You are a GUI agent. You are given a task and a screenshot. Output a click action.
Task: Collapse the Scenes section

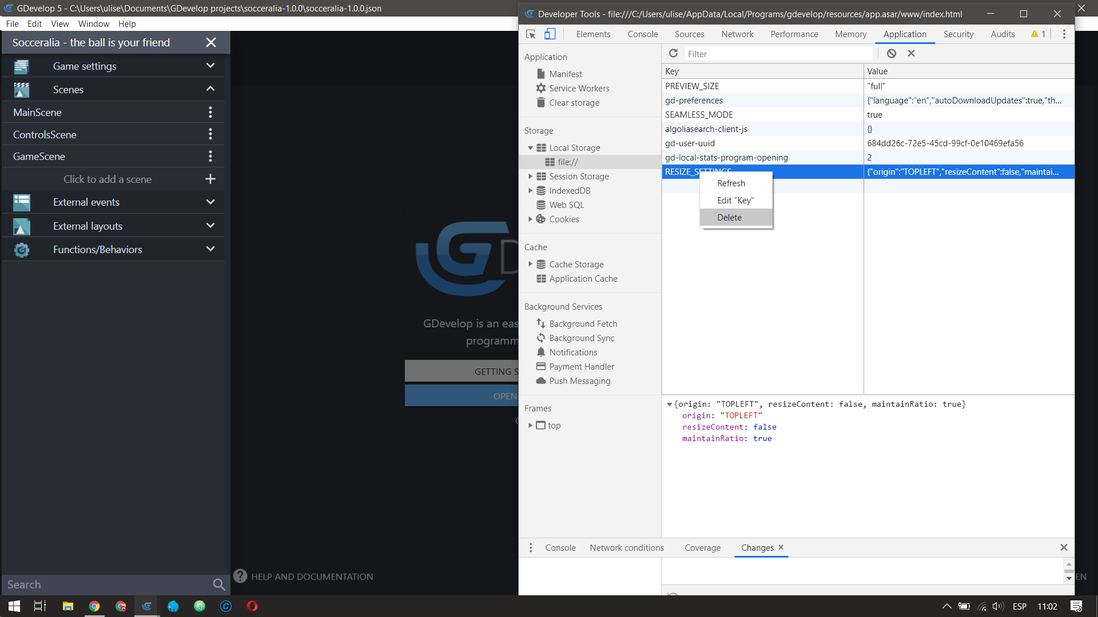[210, 89]
